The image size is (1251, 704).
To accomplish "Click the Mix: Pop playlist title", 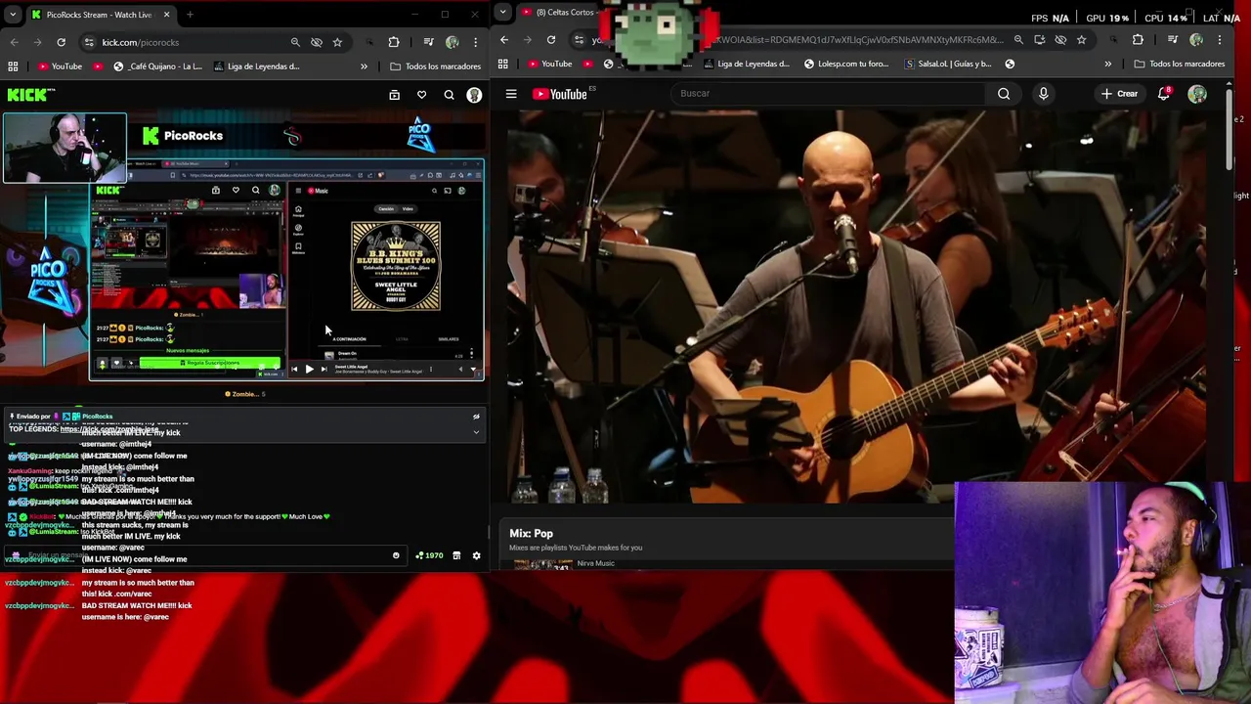I will click(x=531, y=534).
